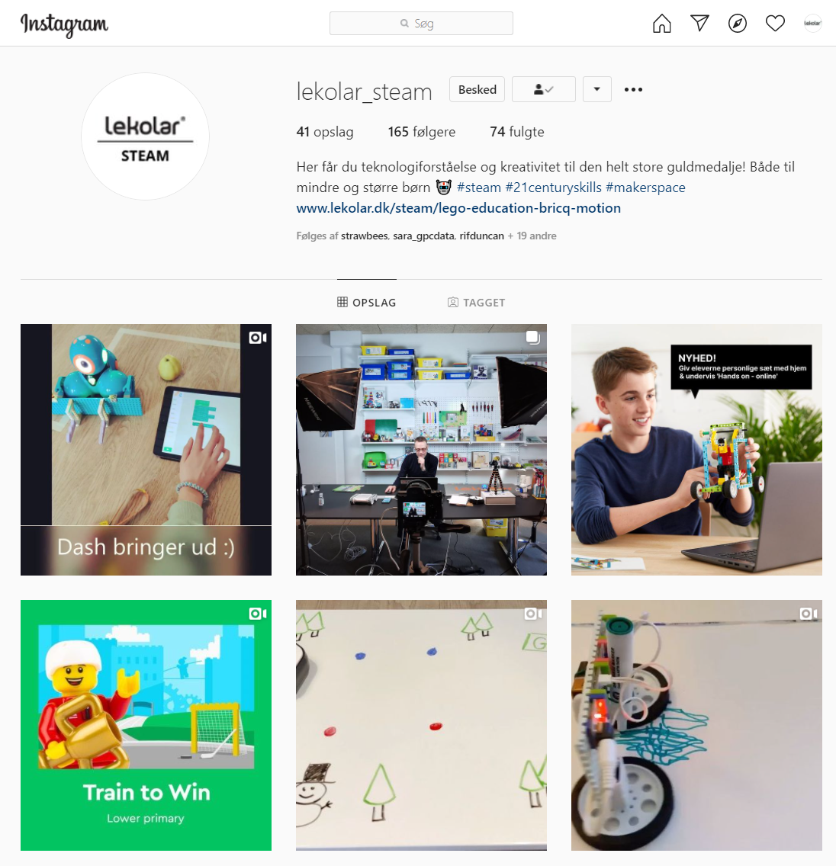
Task: Send a message with Besked button
Action: click(477, 89)
